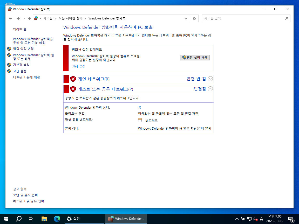Click bench network icon beside 네트워크
Image resolution: width=299 pixels, height=224 pixels.
click(140, 120)
